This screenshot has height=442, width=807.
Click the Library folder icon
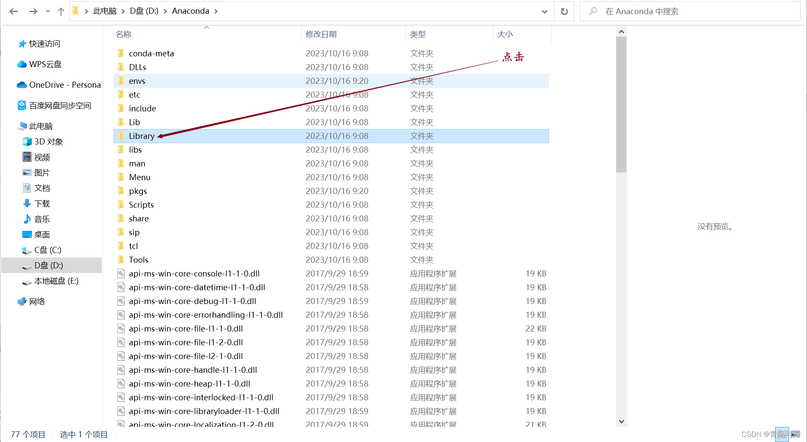(121, 136)
